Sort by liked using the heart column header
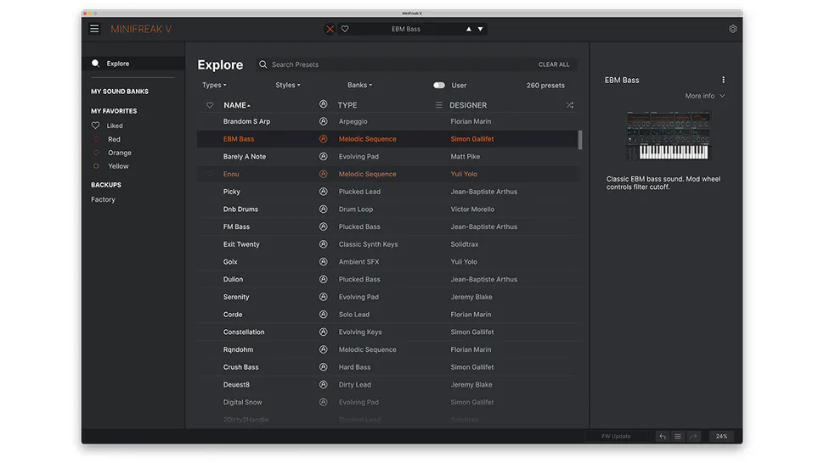This screenshot has width=824, height=463. coord(210,105)
